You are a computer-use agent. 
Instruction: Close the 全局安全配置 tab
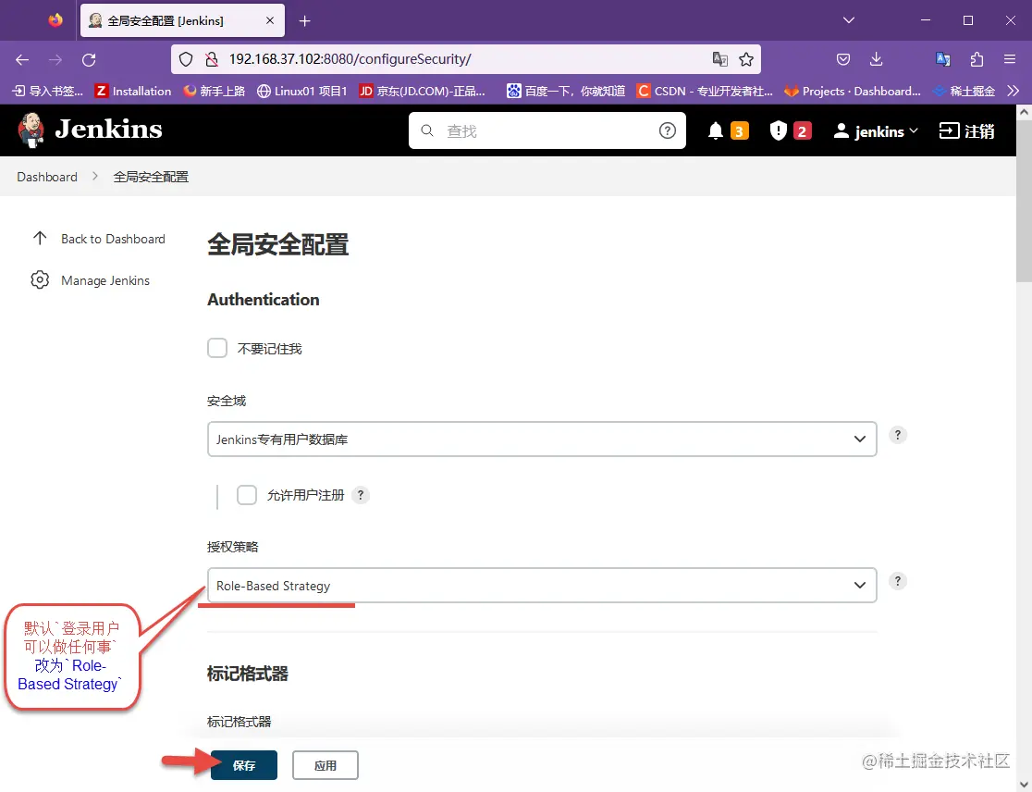pos(270,20)
